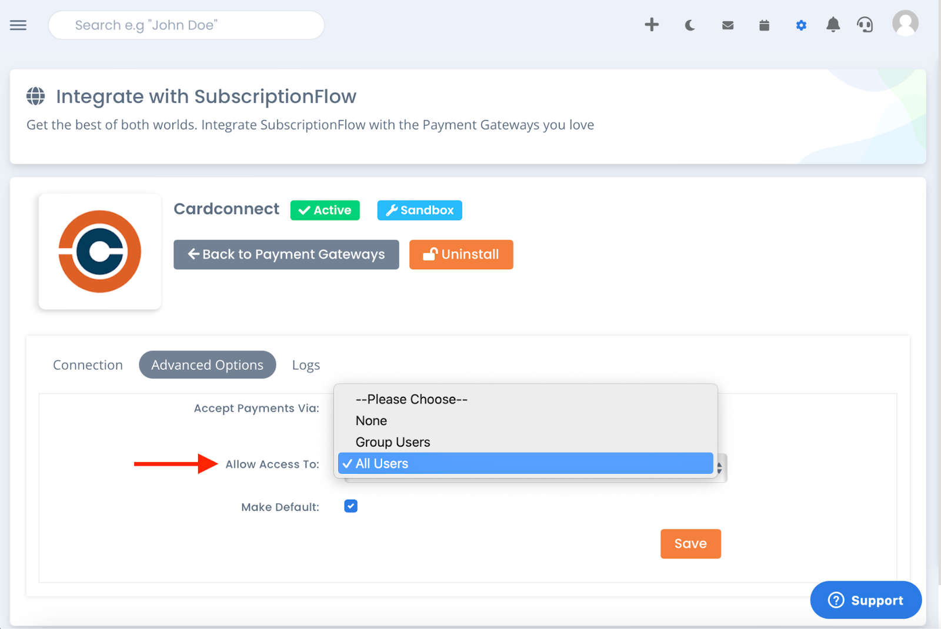Click the globe icon beside Integrate heading
This screenshot has width=941, height=629.
(x=36, y=96)
